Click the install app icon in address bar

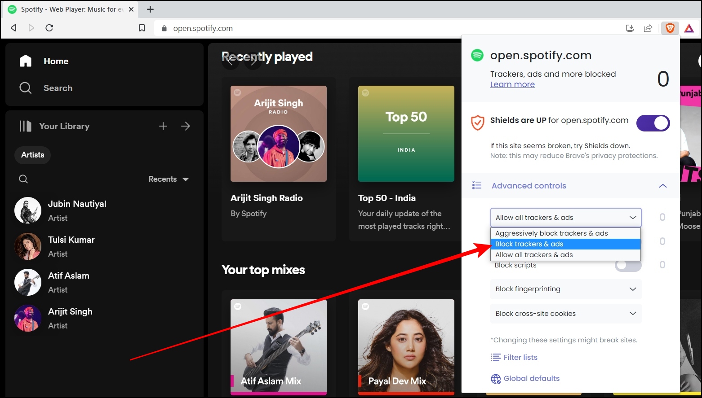(x=630, y=28)
